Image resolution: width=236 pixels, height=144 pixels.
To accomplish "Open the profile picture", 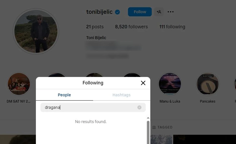I will tap(36, 31).
